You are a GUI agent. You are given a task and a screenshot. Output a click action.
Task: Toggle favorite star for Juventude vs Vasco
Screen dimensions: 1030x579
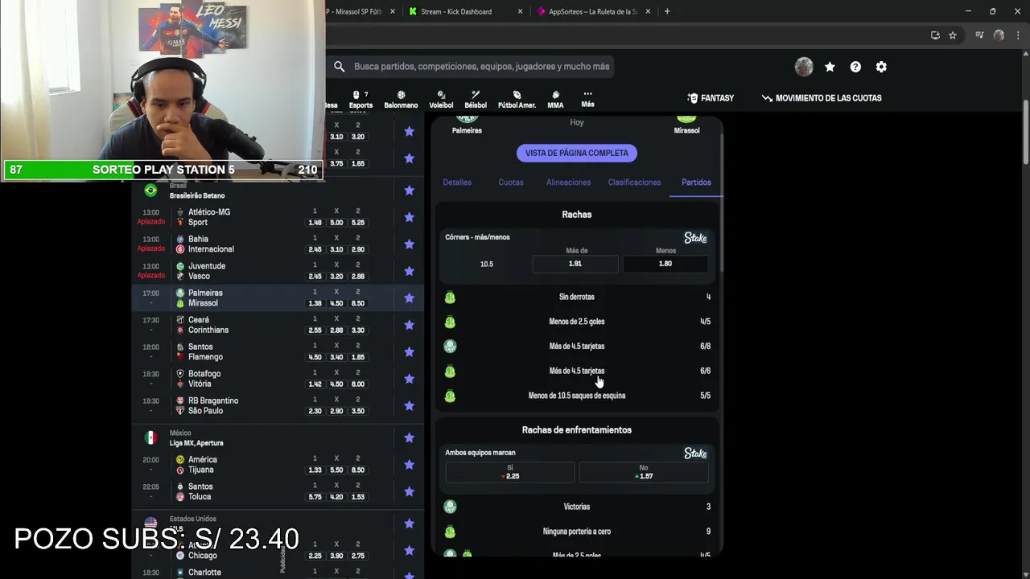(409, 271)
